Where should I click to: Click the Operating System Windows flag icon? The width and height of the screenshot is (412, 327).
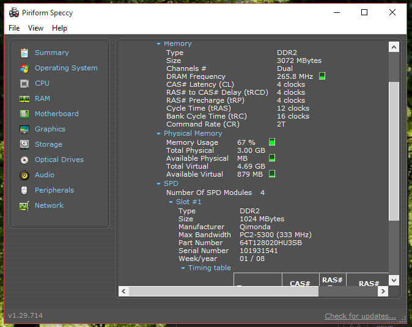coord(24,68)
